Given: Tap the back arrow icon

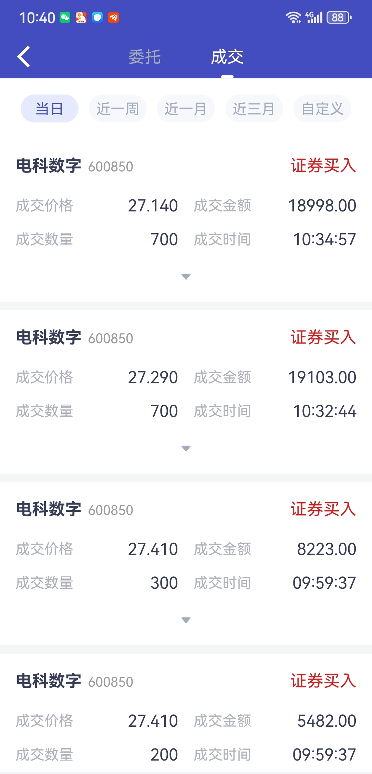Looking at the screenshot, I should click(24, 57).
